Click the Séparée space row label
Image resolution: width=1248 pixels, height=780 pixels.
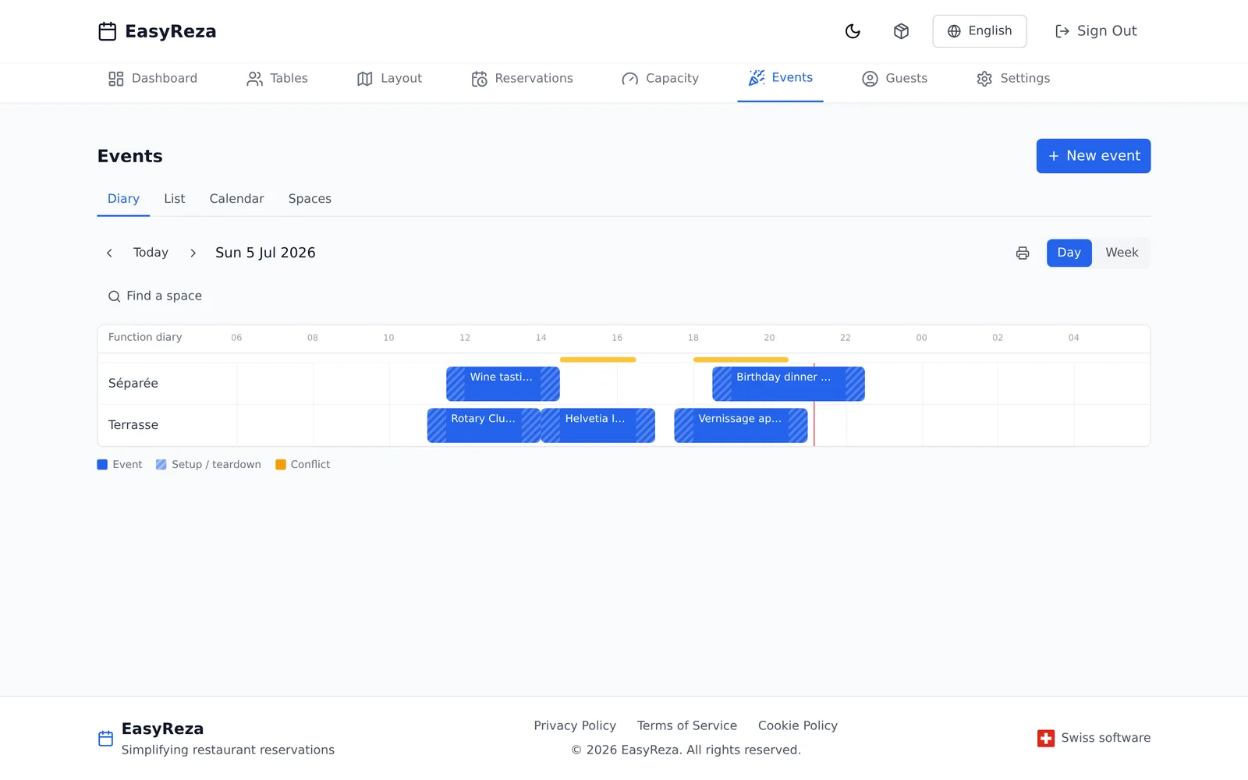(133, 384)
